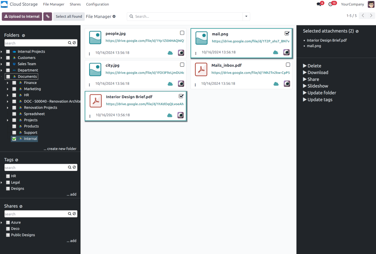Check the Deco share checkbox
Screen dimensions: 376x254
click(x=8, y=229)
